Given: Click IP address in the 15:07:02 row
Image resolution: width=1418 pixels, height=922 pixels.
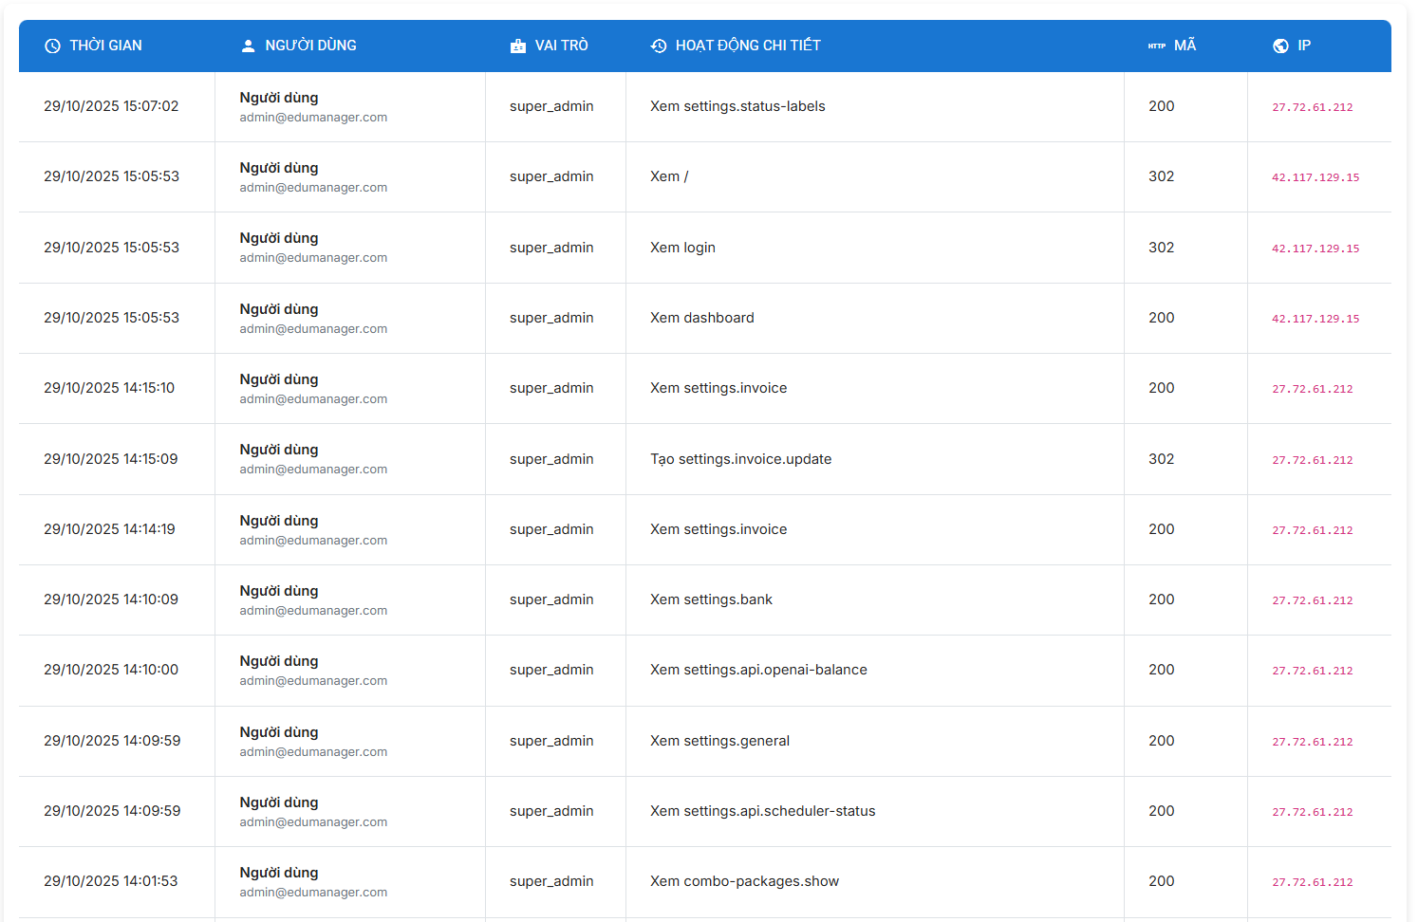Looking at the screenshot, I should 1313,107.
